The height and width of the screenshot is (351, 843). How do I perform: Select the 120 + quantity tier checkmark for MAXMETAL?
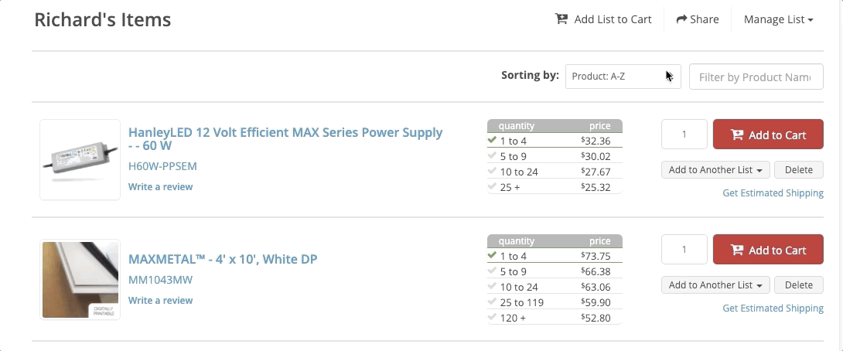(493, 318)
